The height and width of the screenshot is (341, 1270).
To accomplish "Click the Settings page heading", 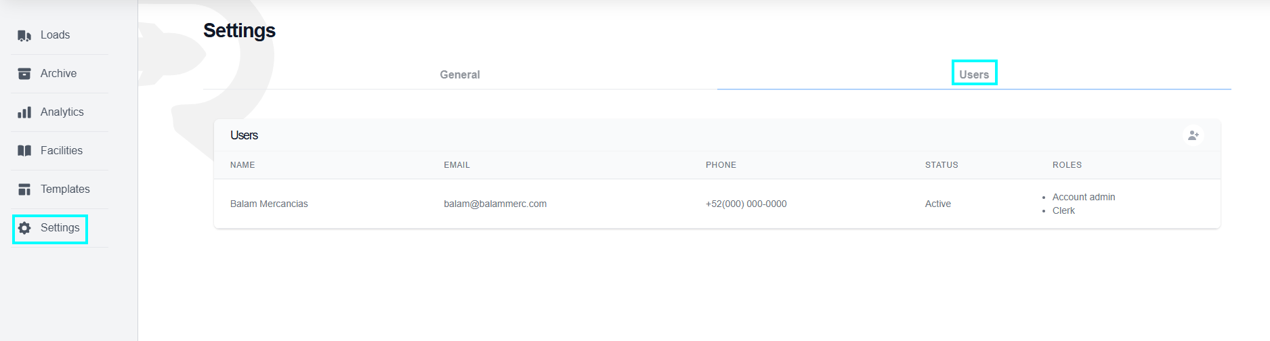I will click(239, 30).
